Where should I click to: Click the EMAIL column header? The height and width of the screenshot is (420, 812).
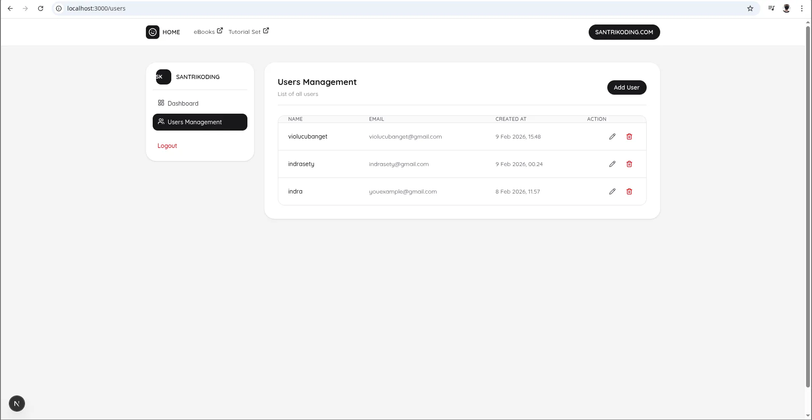[x=376, y=119]
